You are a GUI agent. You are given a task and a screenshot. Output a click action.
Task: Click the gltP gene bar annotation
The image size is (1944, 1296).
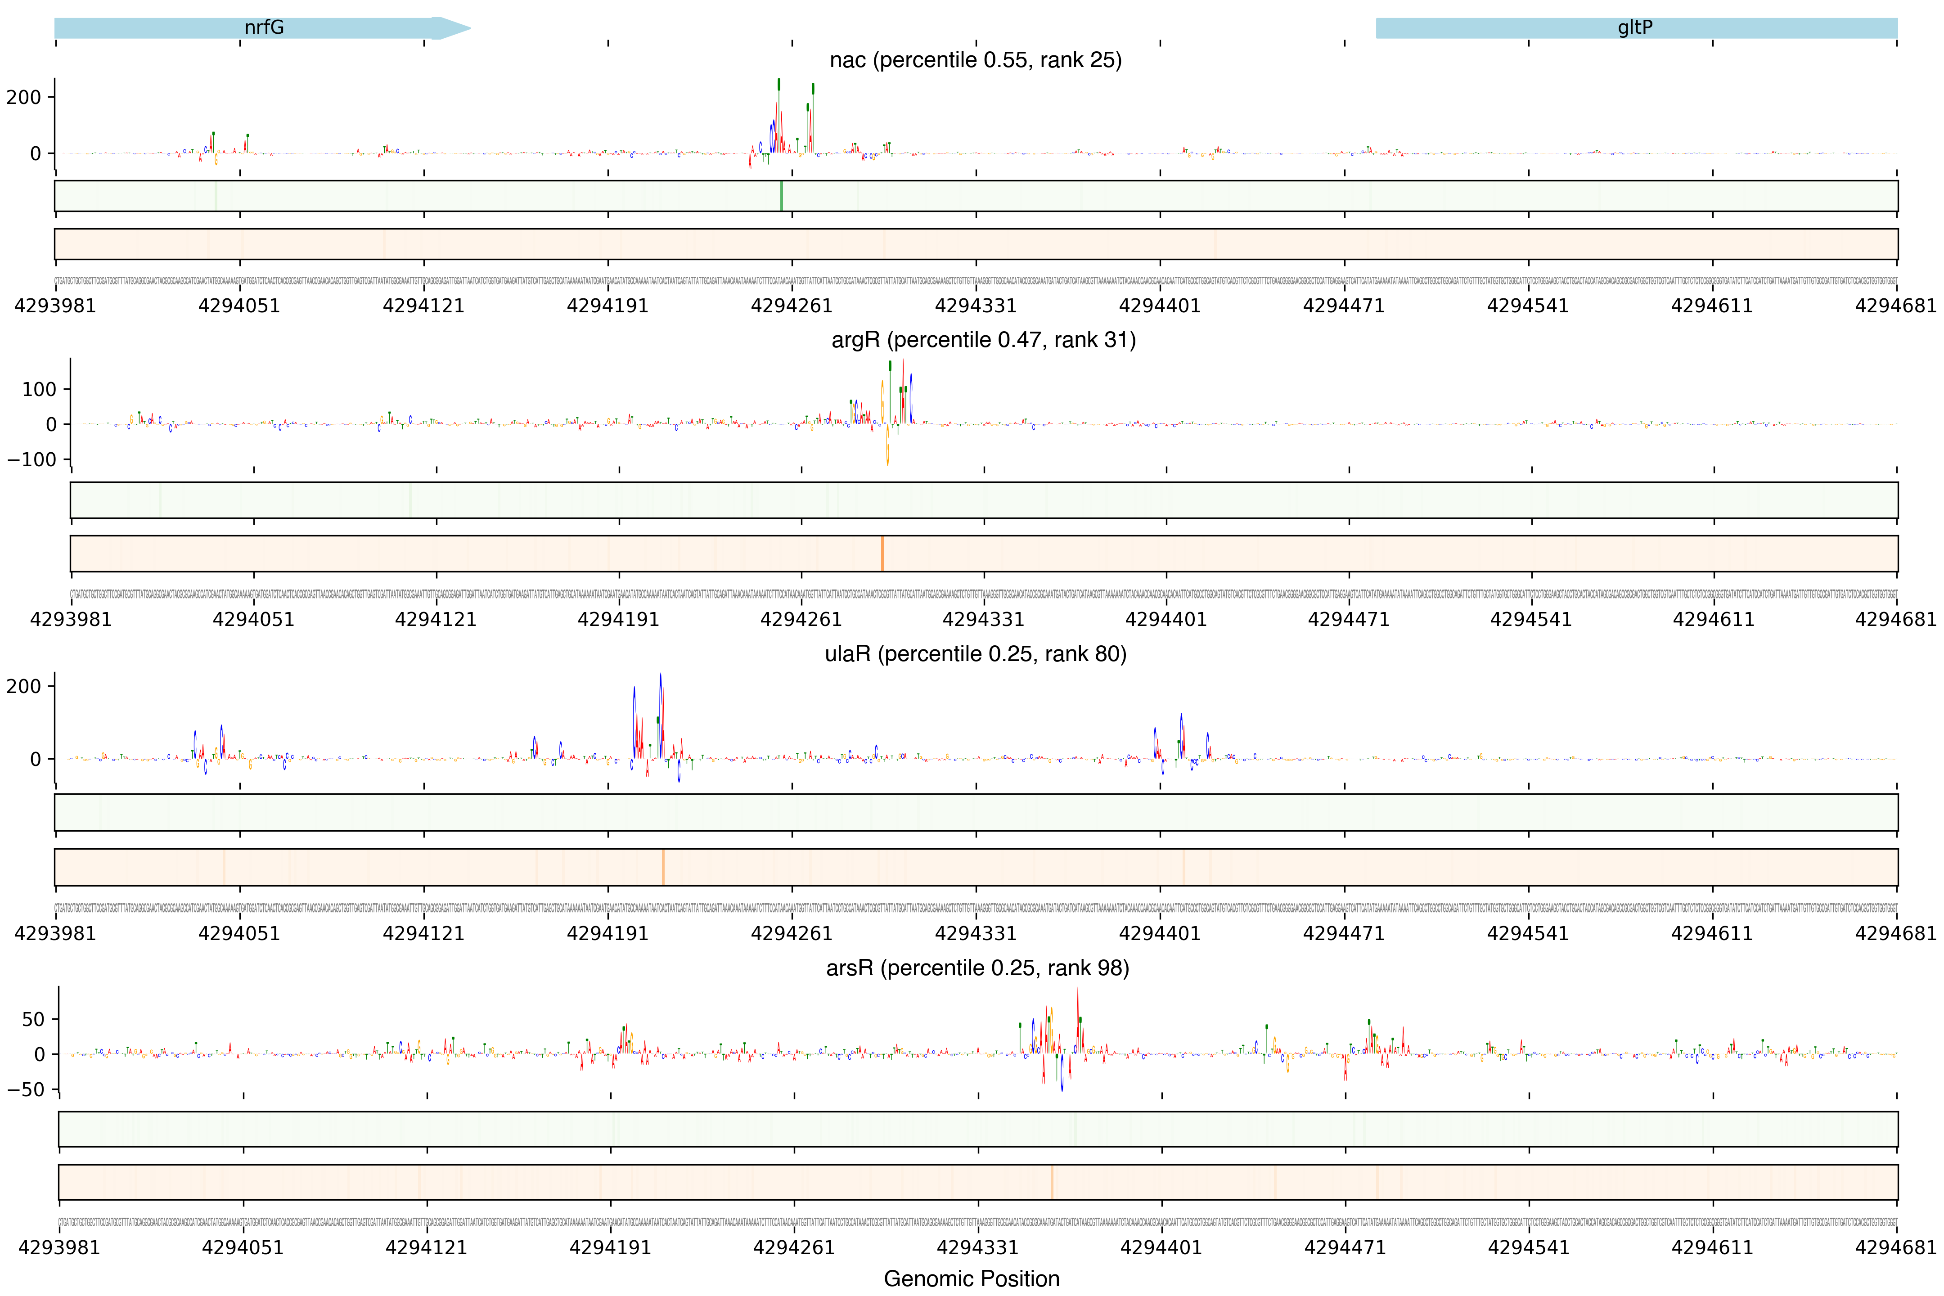1635,28
